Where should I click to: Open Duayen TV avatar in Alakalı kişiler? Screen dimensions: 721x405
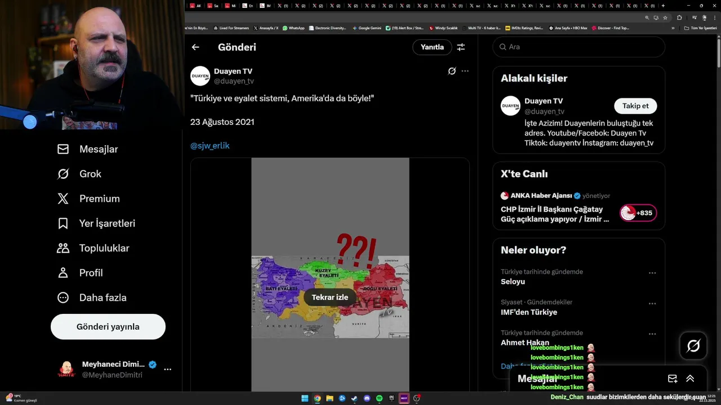point(510,106)
